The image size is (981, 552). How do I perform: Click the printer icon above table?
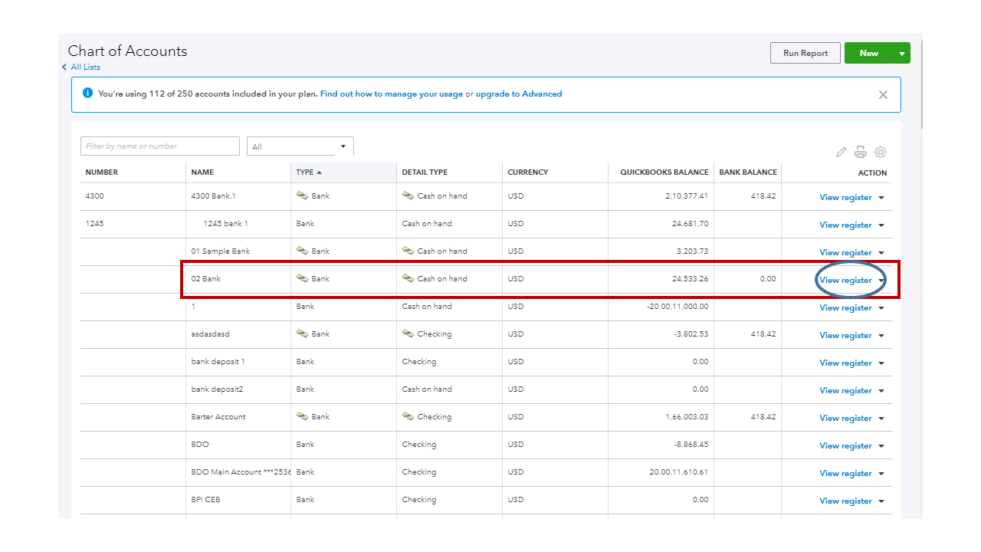[x=861, y=152]
